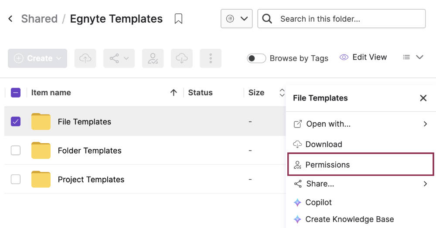Toggle Browse by Tags switch
Viewport: 436px width, 228px height.
point(256,58)
